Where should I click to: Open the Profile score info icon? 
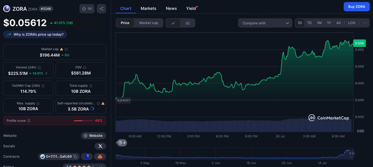(x=29, y=121)
